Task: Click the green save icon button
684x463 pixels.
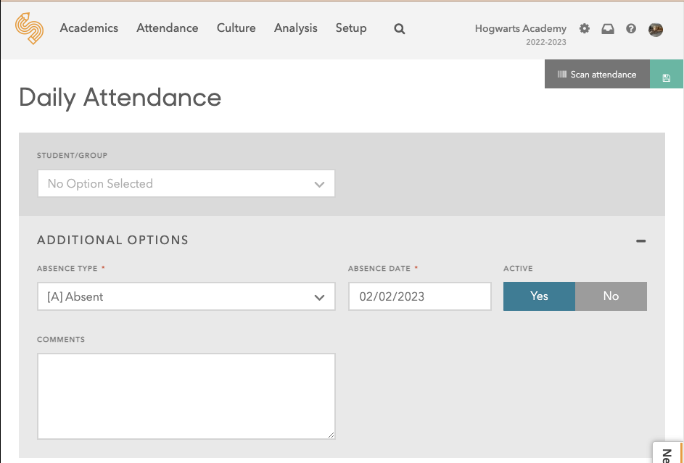Action: (x=667, y=78)
